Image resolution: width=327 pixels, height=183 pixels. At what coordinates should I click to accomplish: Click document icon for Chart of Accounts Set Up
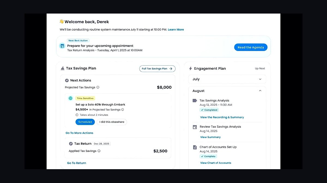coord(195,147)
